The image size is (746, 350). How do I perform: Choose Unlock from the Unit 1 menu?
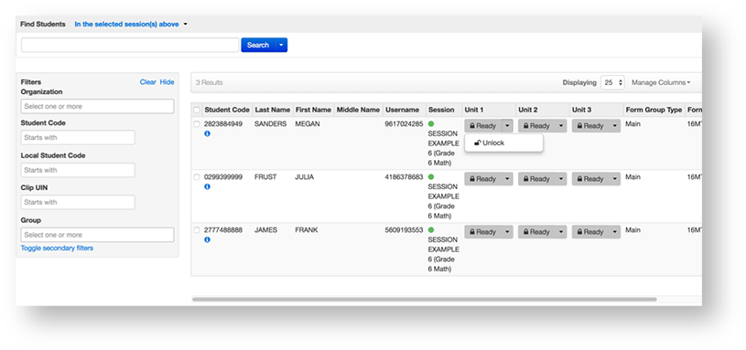point(503,143)
